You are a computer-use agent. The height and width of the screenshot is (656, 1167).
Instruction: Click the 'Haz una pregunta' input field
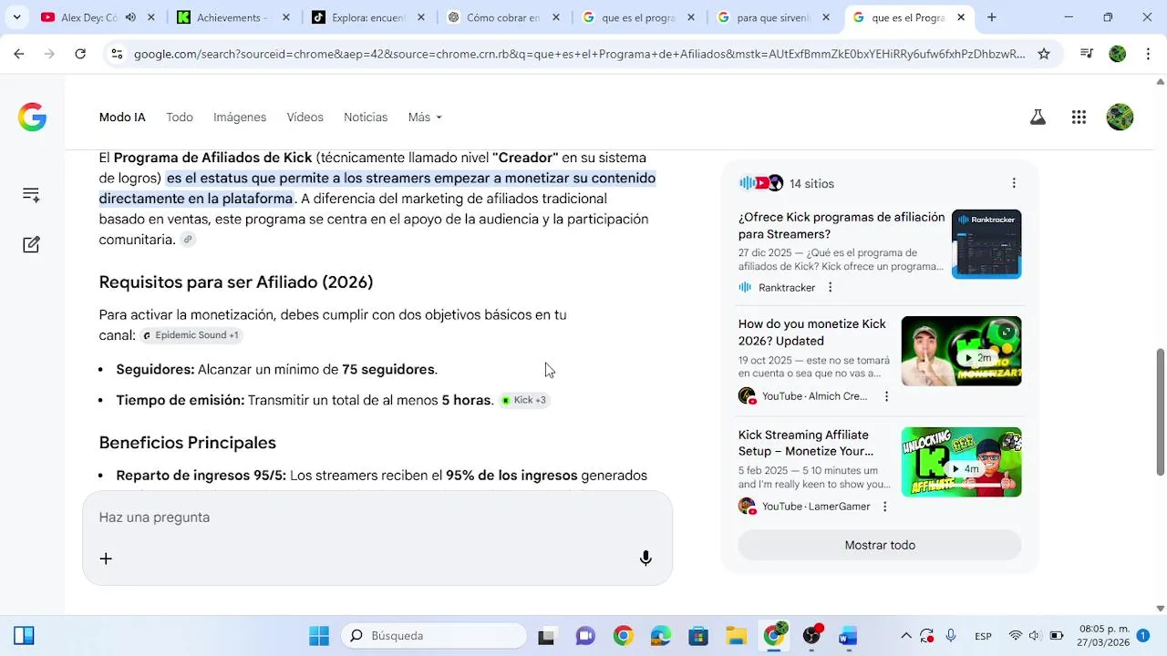click(377, 518)
